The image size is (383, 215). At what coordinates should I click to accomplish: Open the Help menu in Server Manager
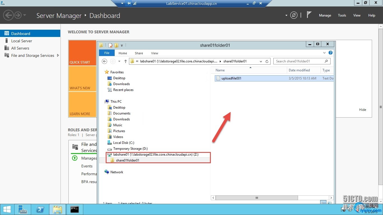(372, 15)
